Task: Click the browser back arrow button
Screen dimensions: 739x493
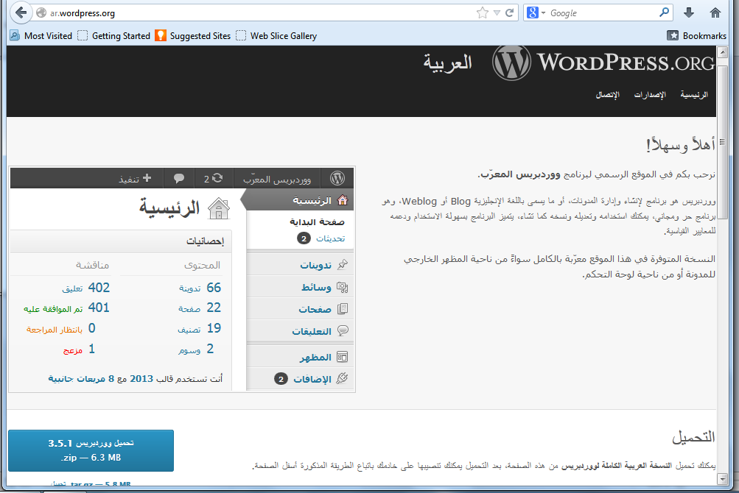Action: 21,13
